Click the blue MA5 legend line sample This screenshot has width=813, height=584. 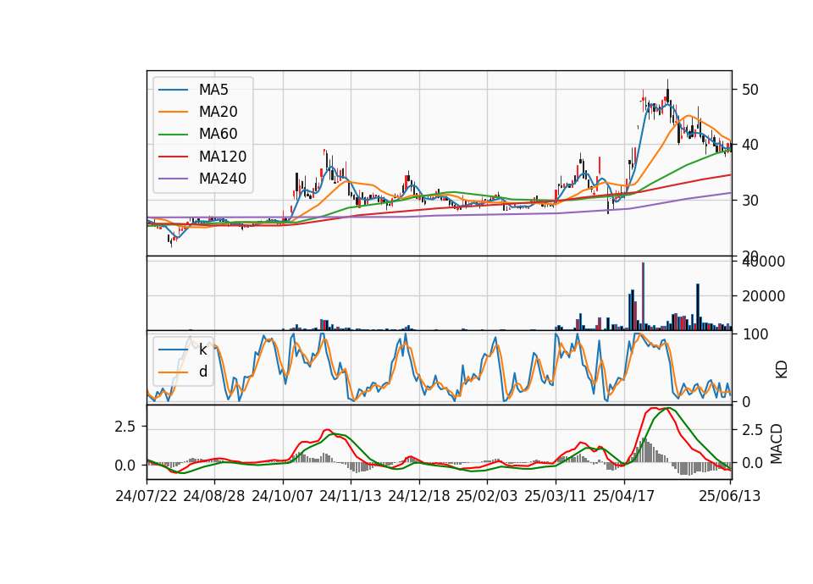coord(173,91)
